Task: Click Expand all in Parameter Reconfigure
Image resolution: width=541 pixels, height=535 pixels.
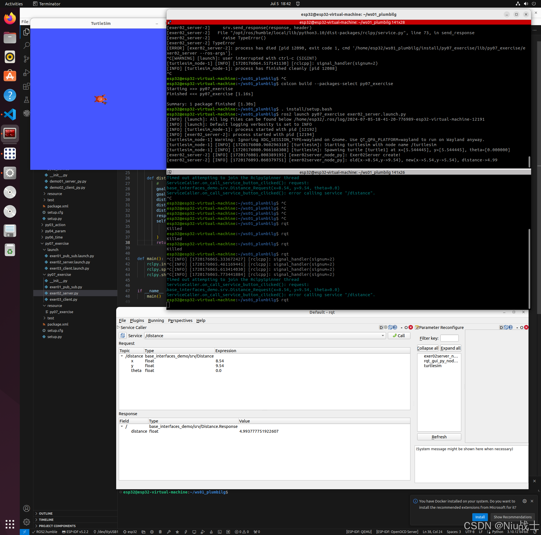Action: click(450, 348)
